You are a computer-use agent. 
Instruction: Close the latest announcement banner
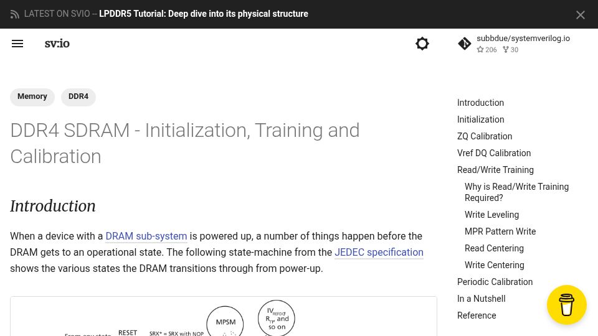click(x=580, y=15)
